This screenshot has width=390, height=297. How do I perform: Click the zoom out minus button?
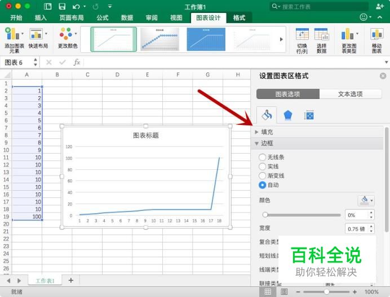(298, 292)
